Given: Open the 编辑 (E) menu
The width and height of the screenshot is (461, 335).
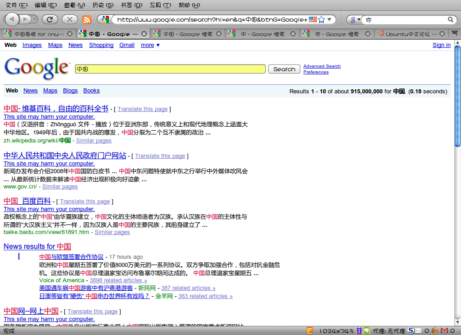Looking at the screenshot, I should point(45,5).
